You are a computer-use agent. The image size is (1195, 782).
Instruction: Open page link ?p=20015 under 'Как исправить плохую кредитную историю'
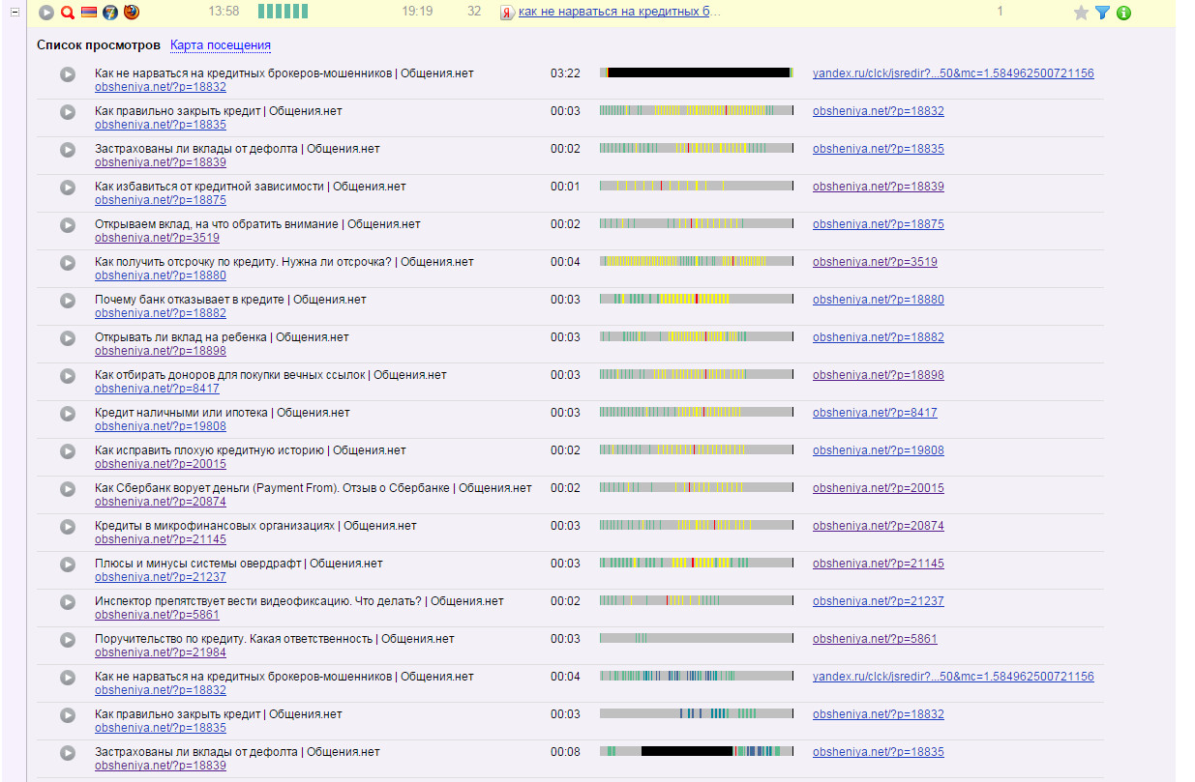[x=161, y=464]
